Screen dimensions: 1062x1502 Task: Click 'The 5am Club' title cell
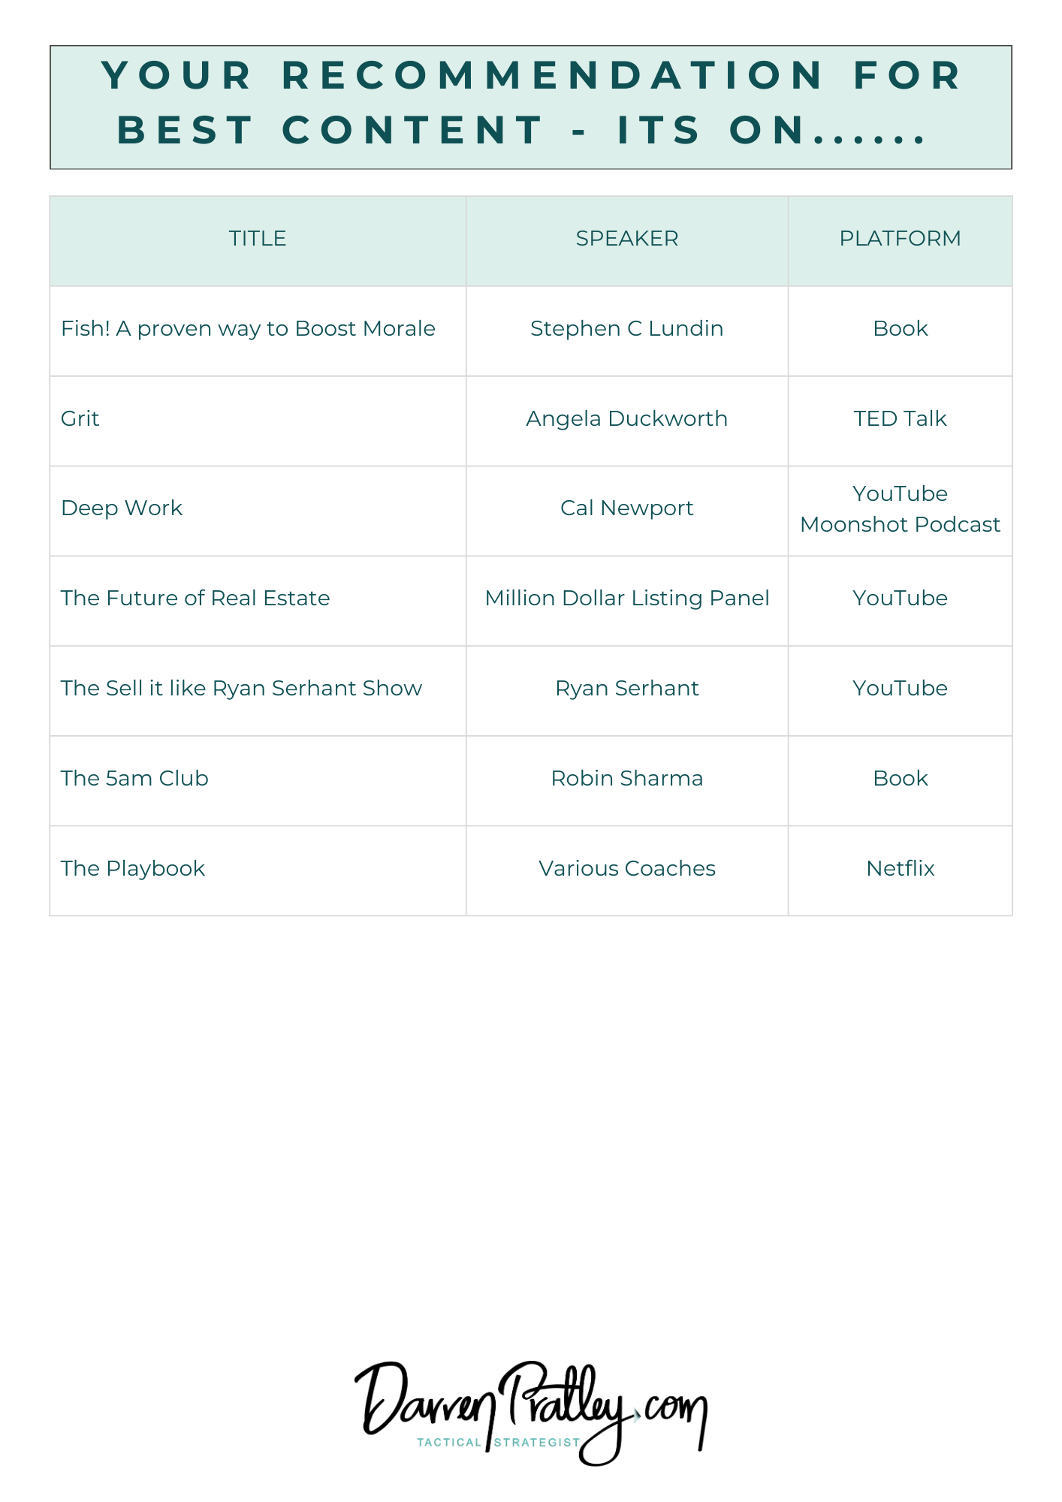134,779
